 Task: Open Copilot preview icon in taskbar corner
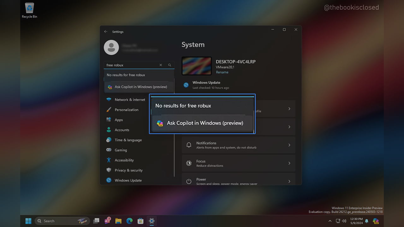point(376,221)
